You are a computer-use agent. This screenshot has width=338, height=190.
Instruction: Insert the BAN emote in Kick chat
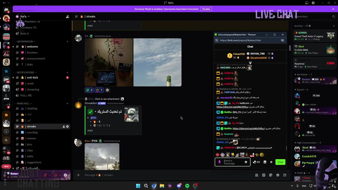tap(252, 155)
